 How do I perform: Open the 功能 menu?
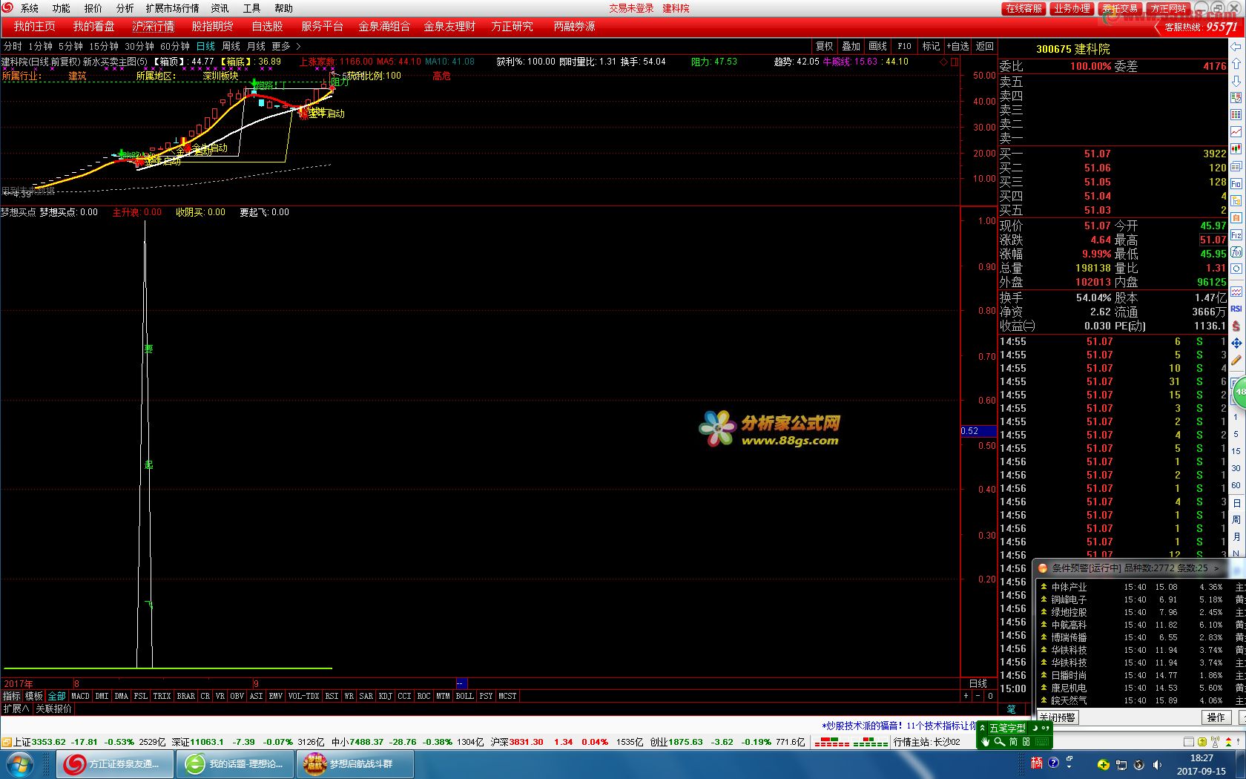tap(62, 8)
